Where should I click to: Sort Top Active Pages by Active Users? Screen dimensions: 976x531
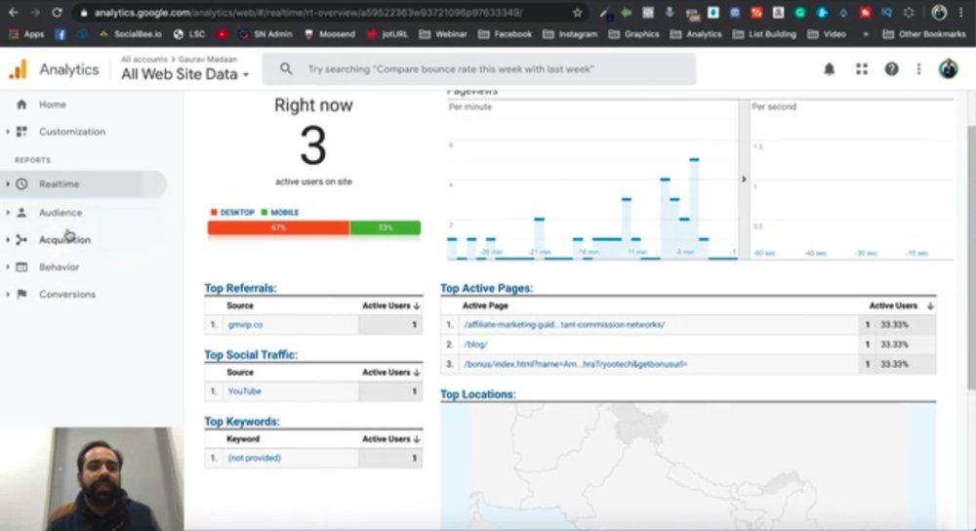901,306
